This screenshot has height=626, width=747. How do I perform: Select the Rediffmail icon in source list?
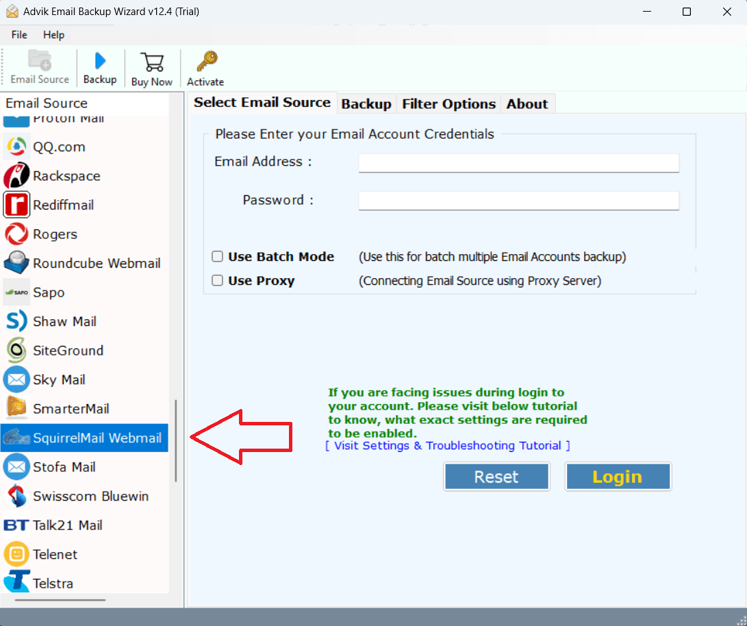pos(16,205)
